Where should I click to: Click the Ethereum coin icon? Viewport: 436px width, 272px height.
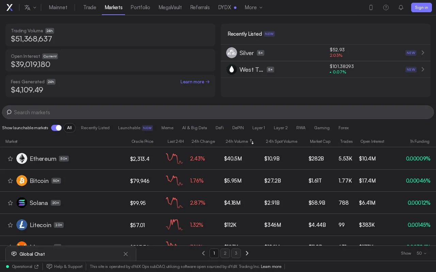[x=22, y=158]
